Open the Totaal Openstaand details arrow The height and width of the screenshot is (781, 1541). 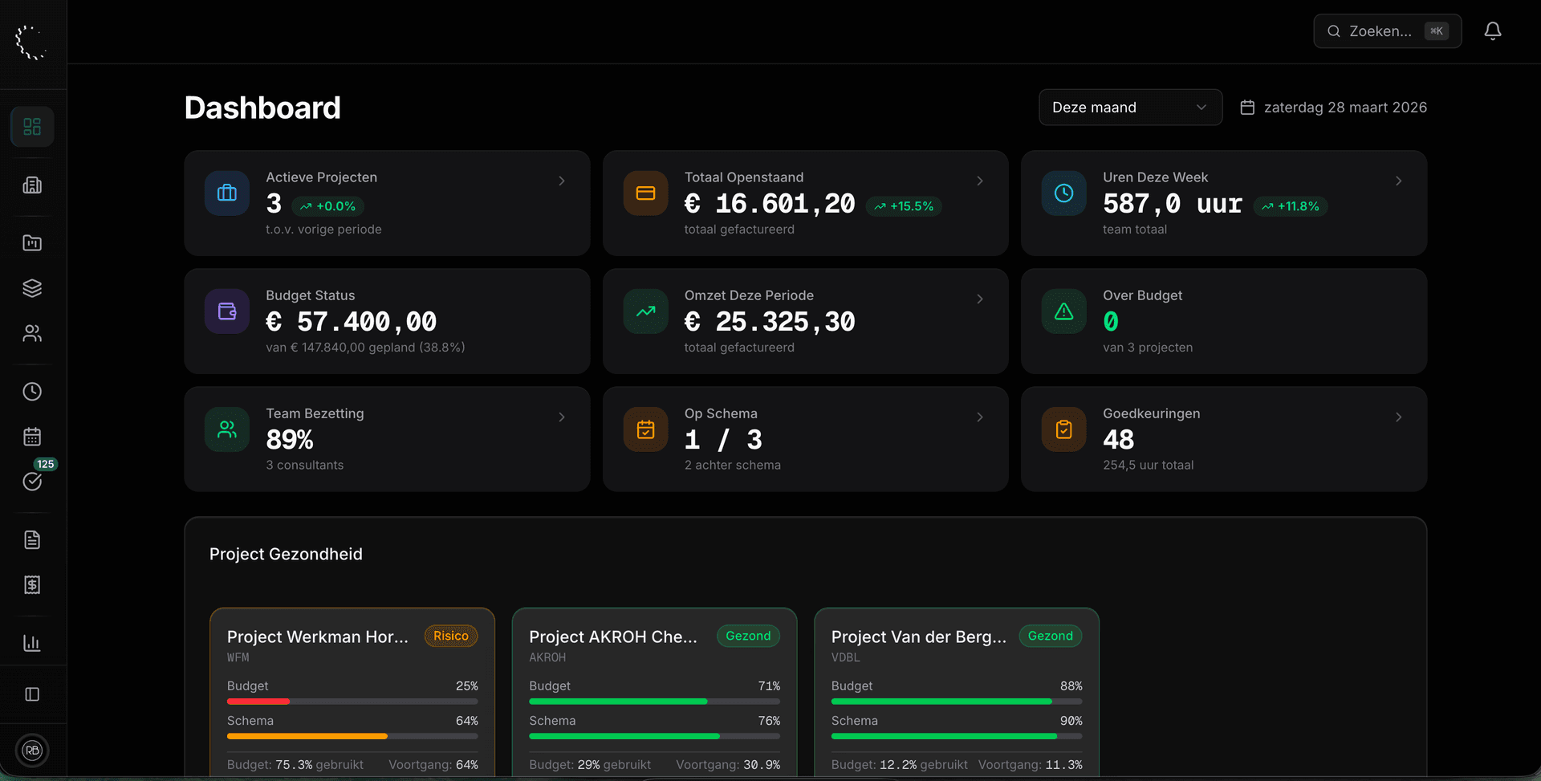[x=979, y=181]
